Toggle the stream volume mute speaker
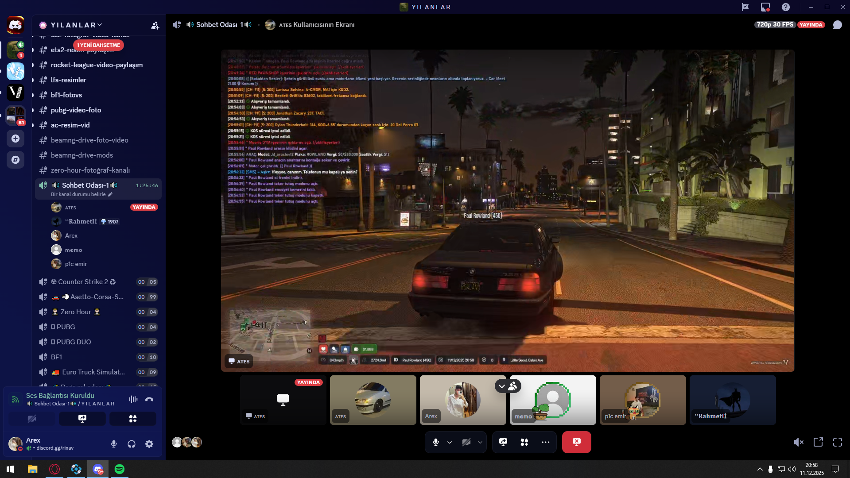 [x=799, y=442]
